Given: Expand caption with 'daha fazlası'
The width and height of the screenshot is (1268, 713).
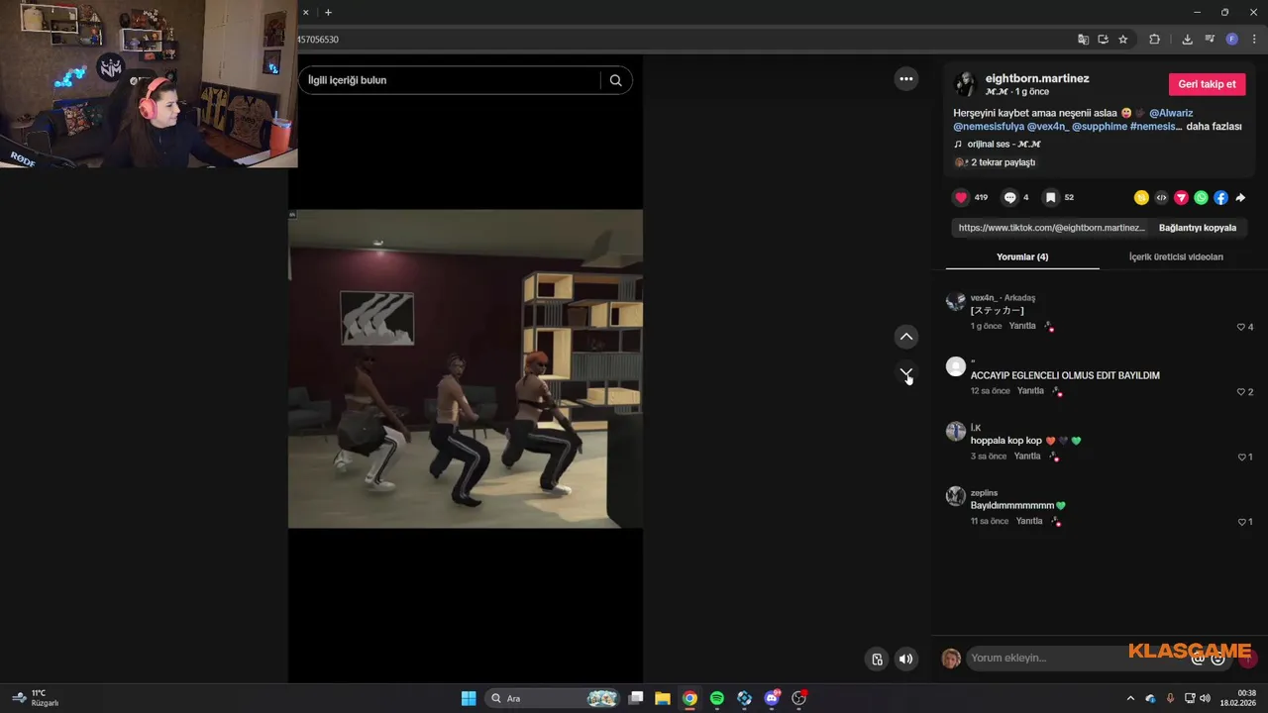Looking at the screenshot, I should coord(1214,127).
